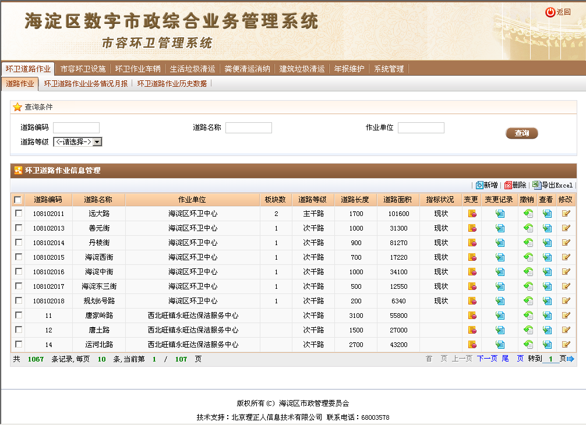Switch to 市容环卫设施 tab
Viewport: 586px width, 425px height.
pyautogui.click(x=83, y=69)
